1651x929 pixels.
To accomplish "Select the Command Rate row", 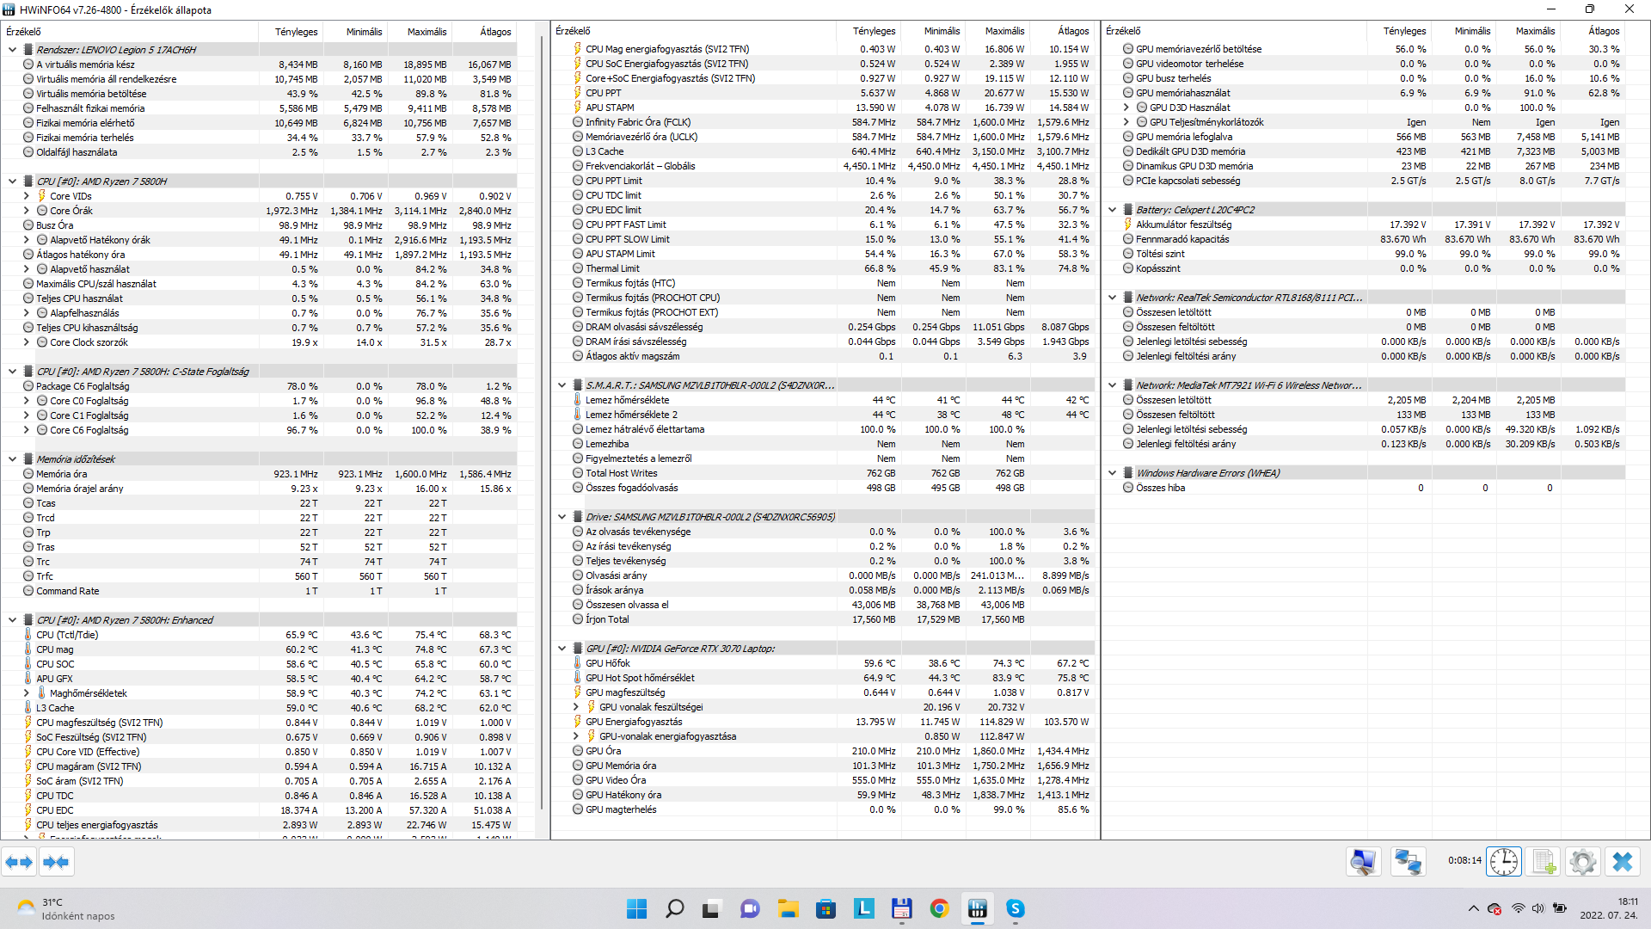I will click(x=260, y=591).
